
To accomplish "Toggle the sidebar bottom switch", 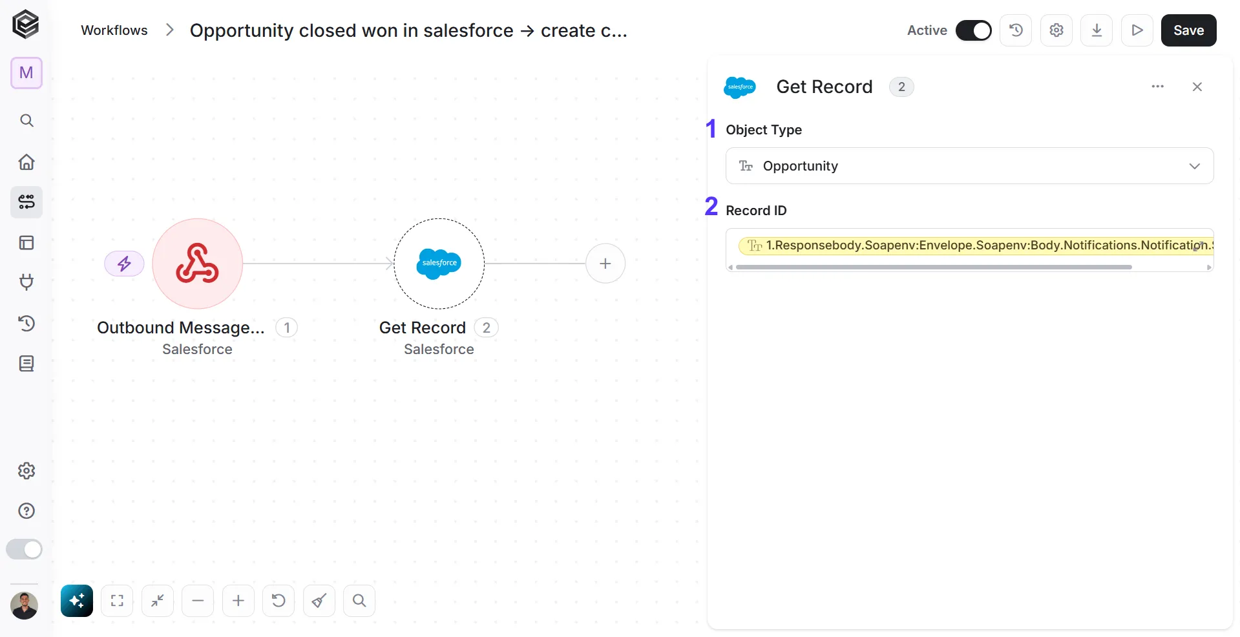I will [24, 550].
